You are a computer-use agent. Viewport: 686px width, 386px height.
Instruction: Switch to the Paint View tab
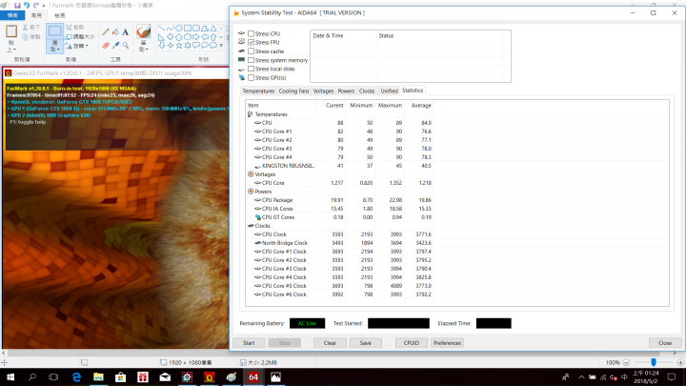(59, 15)
